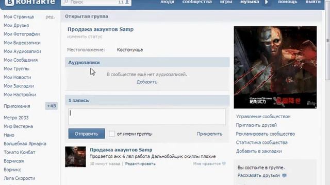Open Мои Видеозаписи
Screen dimensions: 330x185
(22, 43)
